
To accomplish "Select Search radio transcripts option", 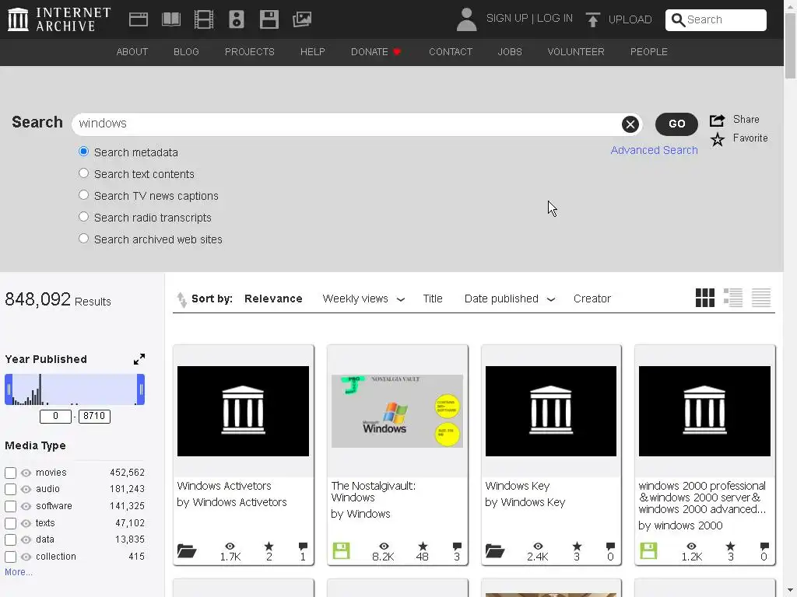I will (83, 217).
